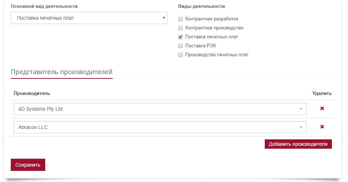Check the Поставка РЭК option
Viewport: 348px width, 182px height.
(x=180, y=45)
